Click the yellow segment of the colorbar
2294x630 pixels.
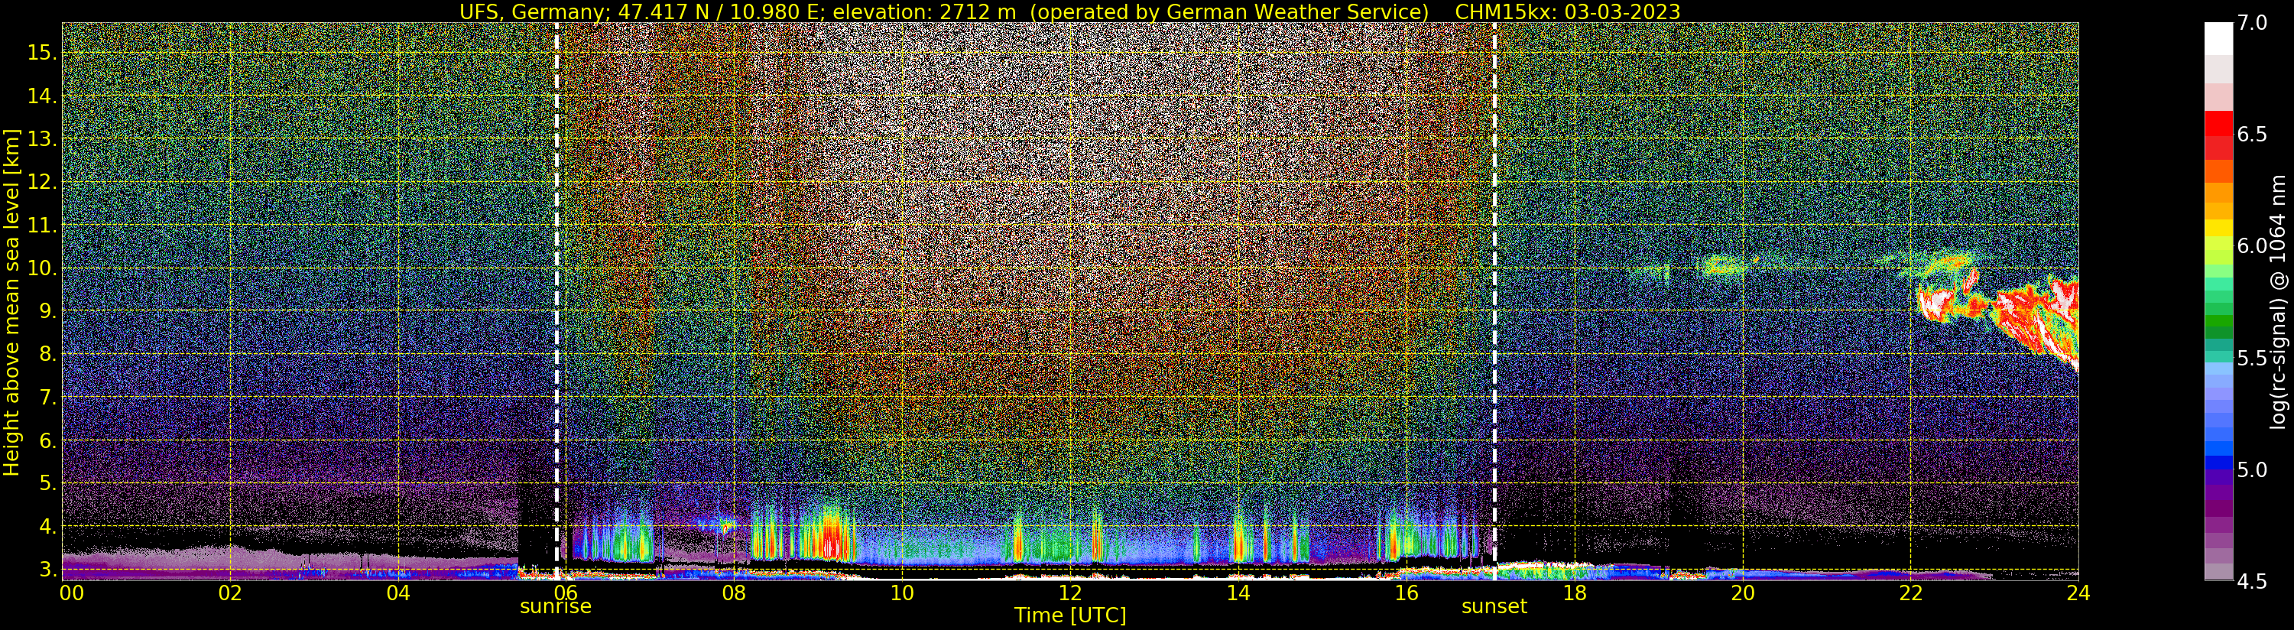click(x=2218, y=227)
